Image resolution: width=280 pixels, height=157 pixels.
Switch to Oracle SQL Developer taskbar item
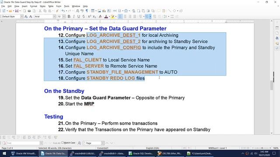point(141,153)
